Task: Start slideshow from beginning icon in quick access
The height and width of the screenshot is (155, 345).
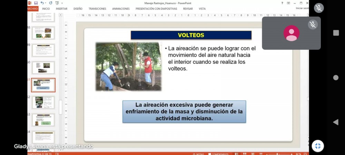Action: (57, 3)
